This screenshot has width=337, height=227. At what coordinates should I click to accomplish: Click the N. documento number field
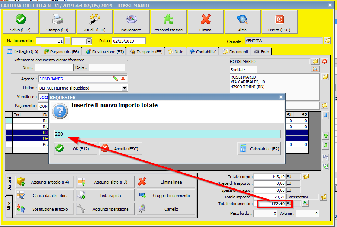(50, 41)
